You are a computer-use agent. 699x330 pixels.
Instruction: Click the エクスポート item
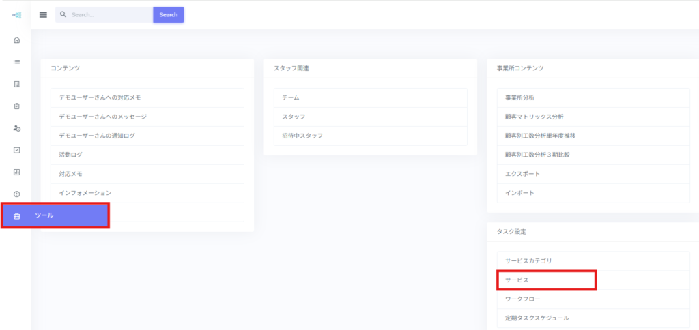[522, 174]
